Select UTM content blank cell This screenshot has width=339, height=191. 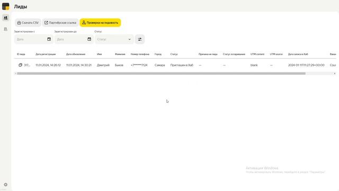pyautogui.click(x=254, y=65)
